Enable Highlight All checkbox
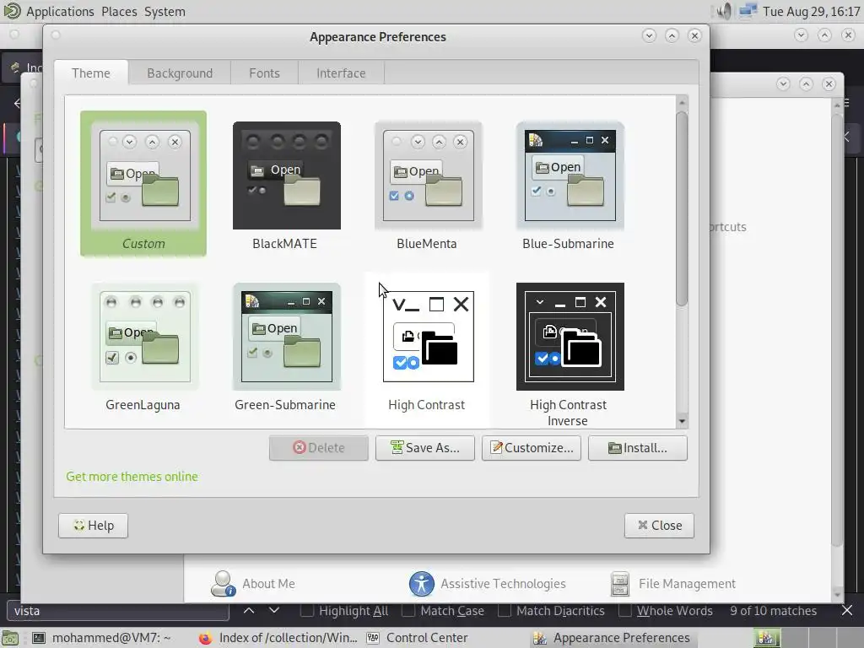Screen dimensions: 864x648 [x=307, y=611]
